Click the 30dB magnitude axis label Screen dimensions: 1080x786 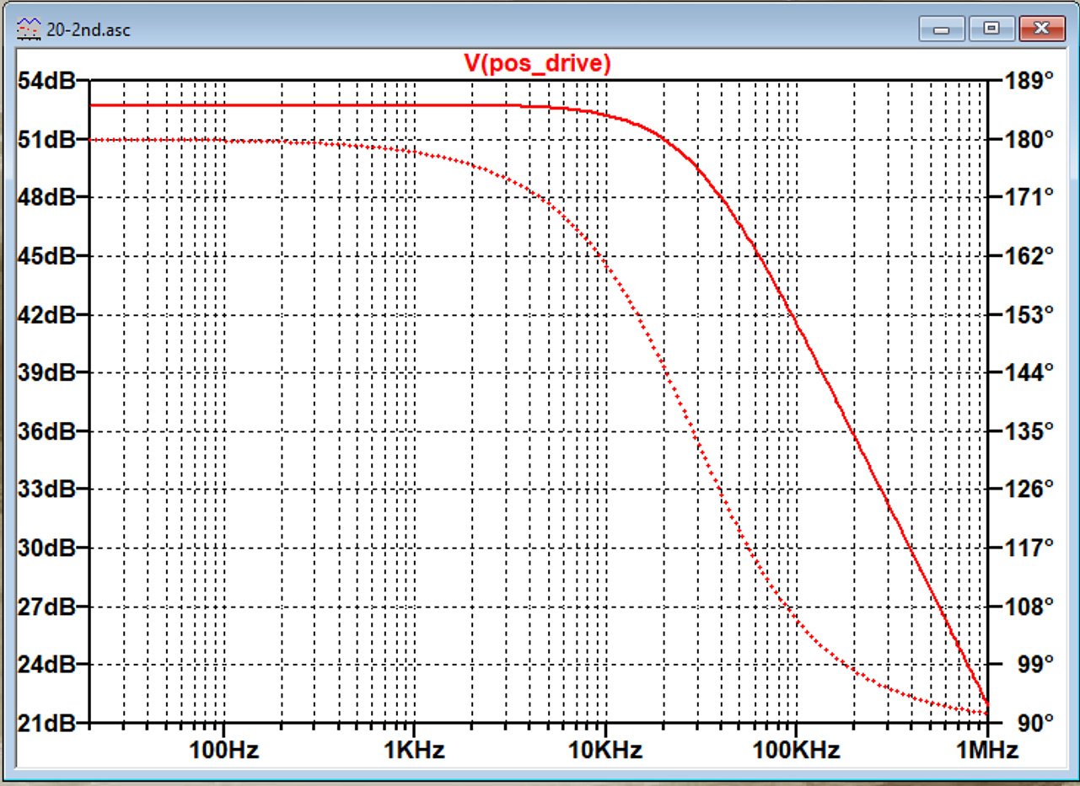[x=46, y=548]
